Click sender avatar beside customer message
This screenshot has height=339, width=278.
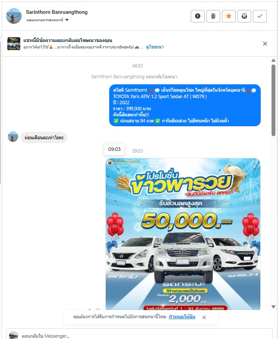pyautogui.click(x=13, y=137)
